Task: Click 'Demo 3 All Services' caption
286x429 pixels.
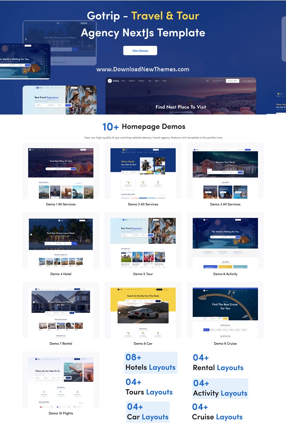Action: (x=225, y=205)
